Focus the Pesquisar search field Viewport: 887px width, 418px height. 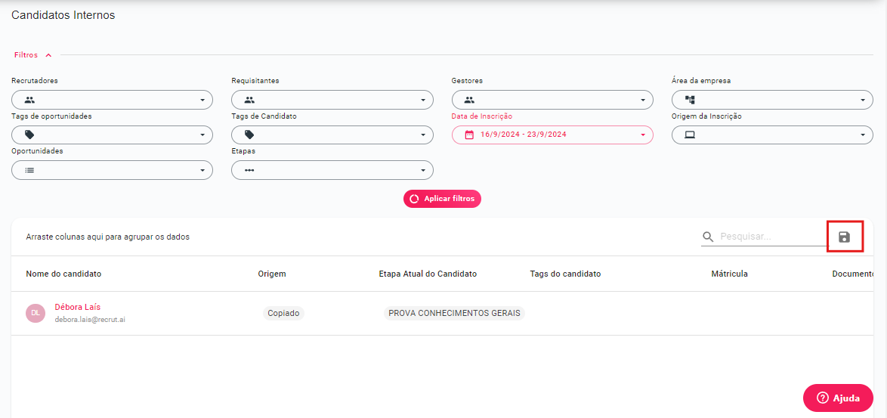point(771,237)
